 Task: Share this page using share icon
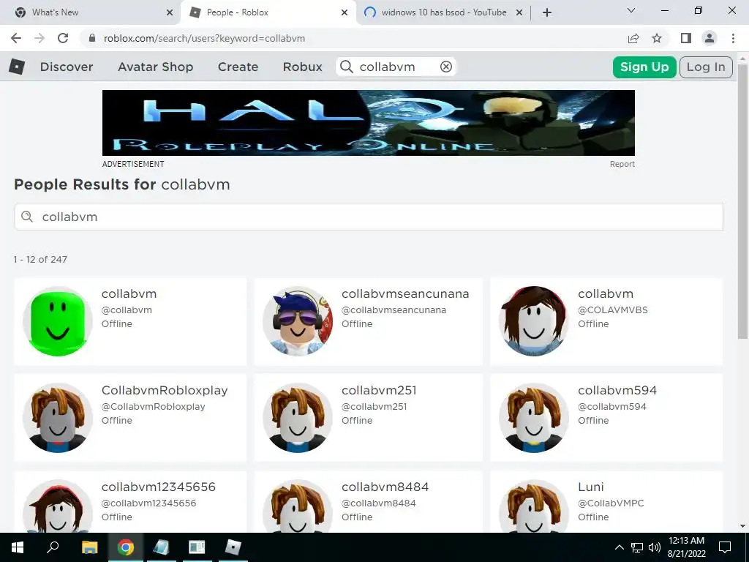(633, 38)
